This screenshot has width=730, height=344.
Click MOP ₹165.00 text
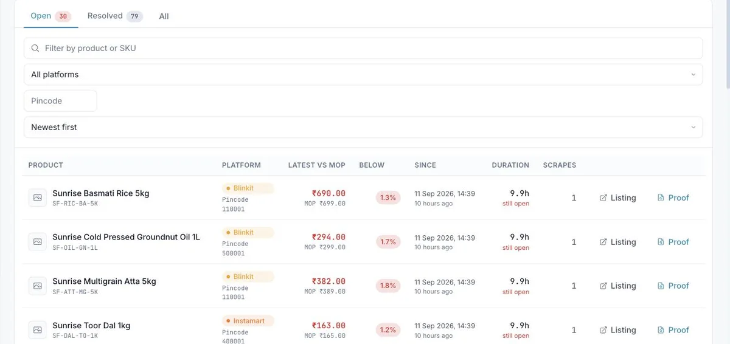tap(325, 336)
